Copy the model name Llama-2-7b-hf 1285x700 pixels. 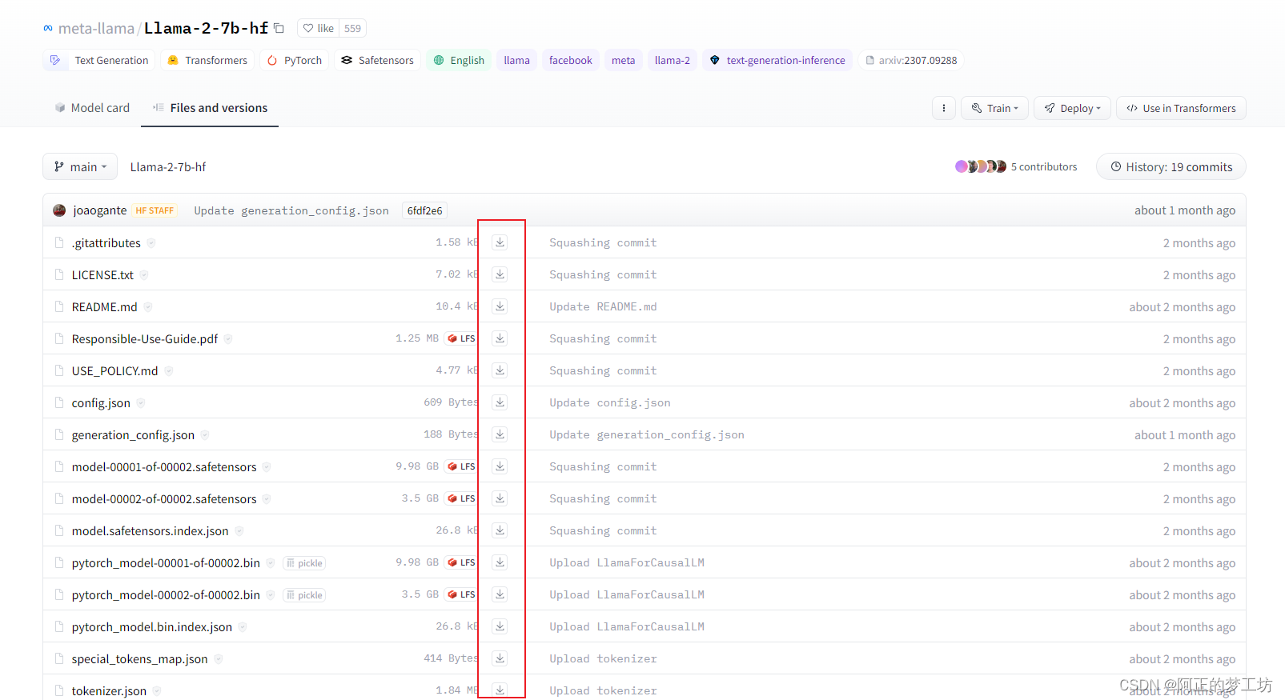[279, 28]
